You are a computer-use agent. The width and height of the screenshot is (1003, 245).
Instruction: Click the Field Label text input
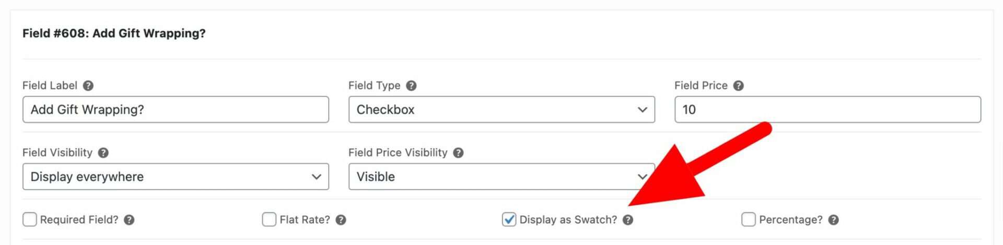(176, 109)
